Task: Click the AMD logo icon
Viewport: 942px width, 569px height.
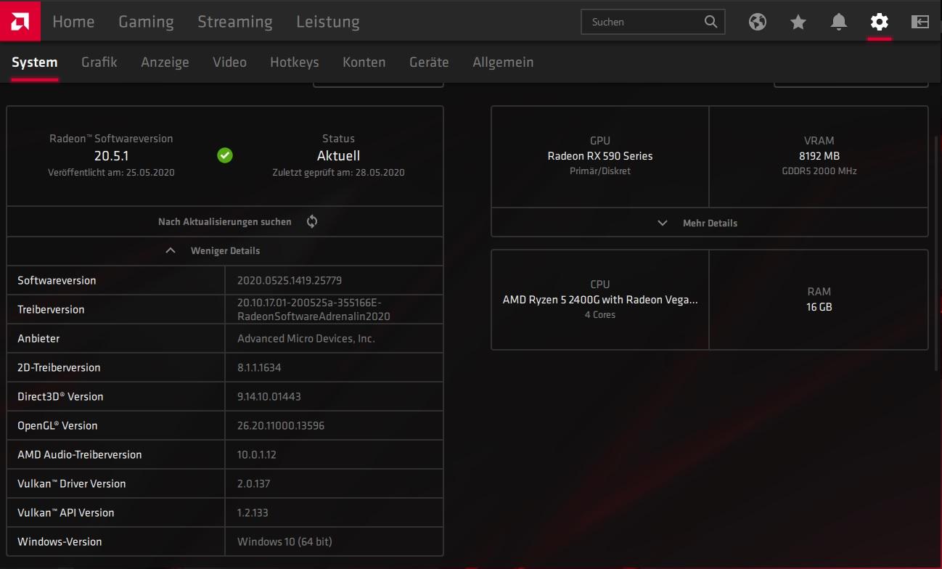Action: (20, 21)
